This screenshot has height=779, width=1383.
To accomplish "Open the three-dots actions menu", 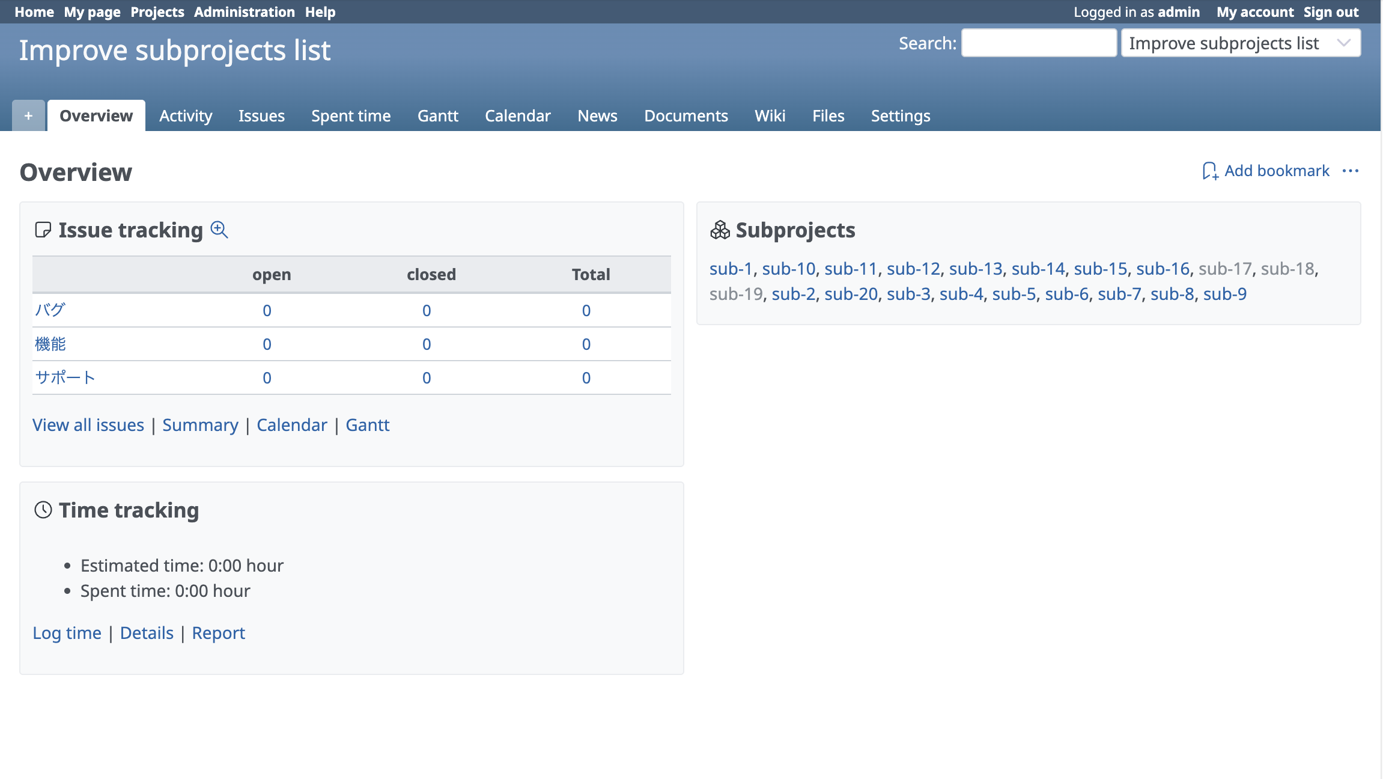I will point(1351,171).
